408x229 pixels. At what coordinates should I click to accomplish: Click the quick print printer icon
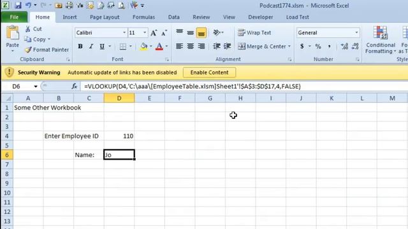coord(69,5)
